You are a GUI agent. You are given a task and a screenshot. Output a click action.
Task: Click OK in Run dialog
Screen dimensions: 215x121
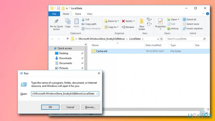tap(50, 107)
